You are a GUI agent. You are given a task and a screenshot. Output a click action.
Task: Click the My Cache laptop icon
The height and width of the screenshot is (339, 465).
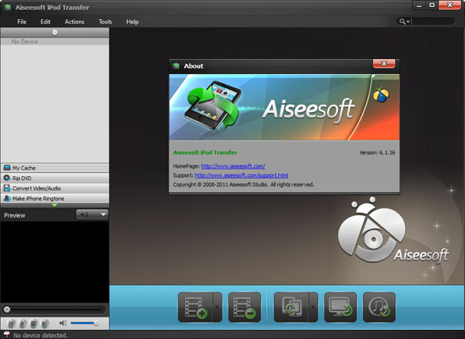coord(7,168)
